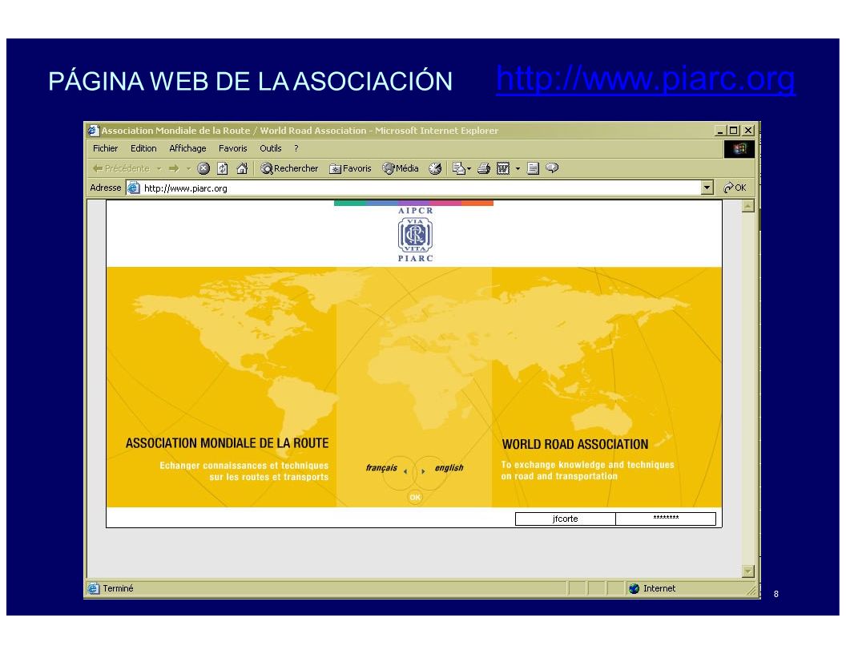846x654 pixels.
Task: Click the Windows flag logo in the menu bar
Action: coord(739,149)
